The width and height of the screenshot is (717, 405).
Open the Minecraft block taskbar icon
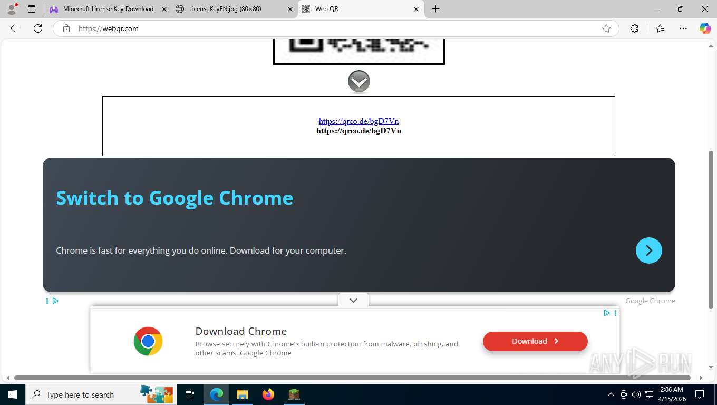294,394
